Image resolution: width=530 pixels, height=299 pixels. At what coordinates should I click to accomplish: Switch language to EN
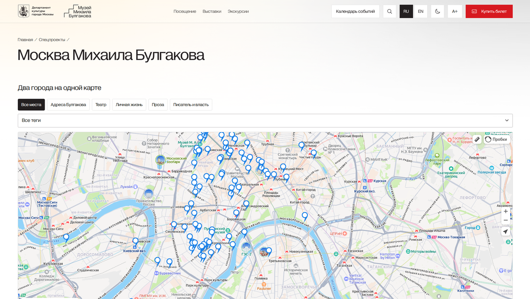(x=421, y=12)
